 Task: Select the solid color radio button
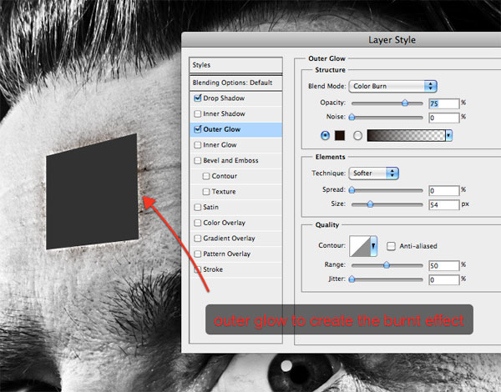325,135
